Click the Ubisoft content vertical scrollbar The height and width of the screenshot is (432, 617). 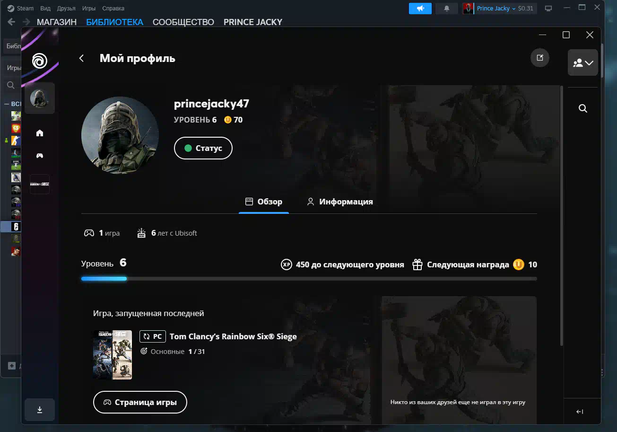(562, 215)
